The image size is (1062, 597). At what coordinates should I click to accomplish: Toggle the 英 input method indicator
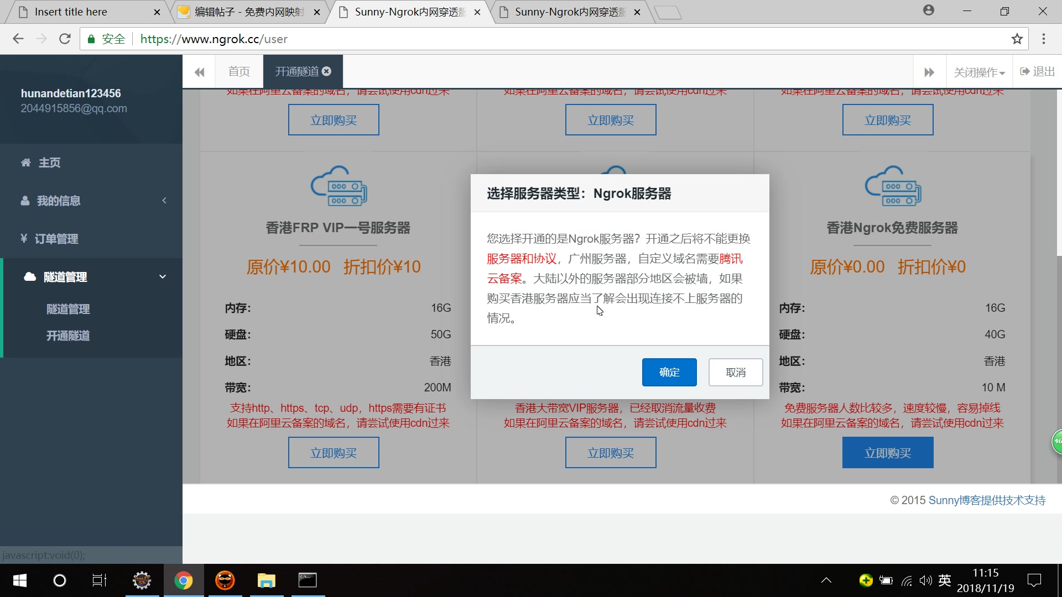(x=945, y=580)
